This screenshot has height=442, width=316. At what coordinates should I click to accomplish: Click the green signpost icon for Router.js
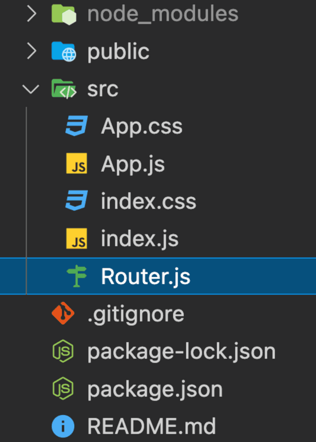(x=76, y=277)
